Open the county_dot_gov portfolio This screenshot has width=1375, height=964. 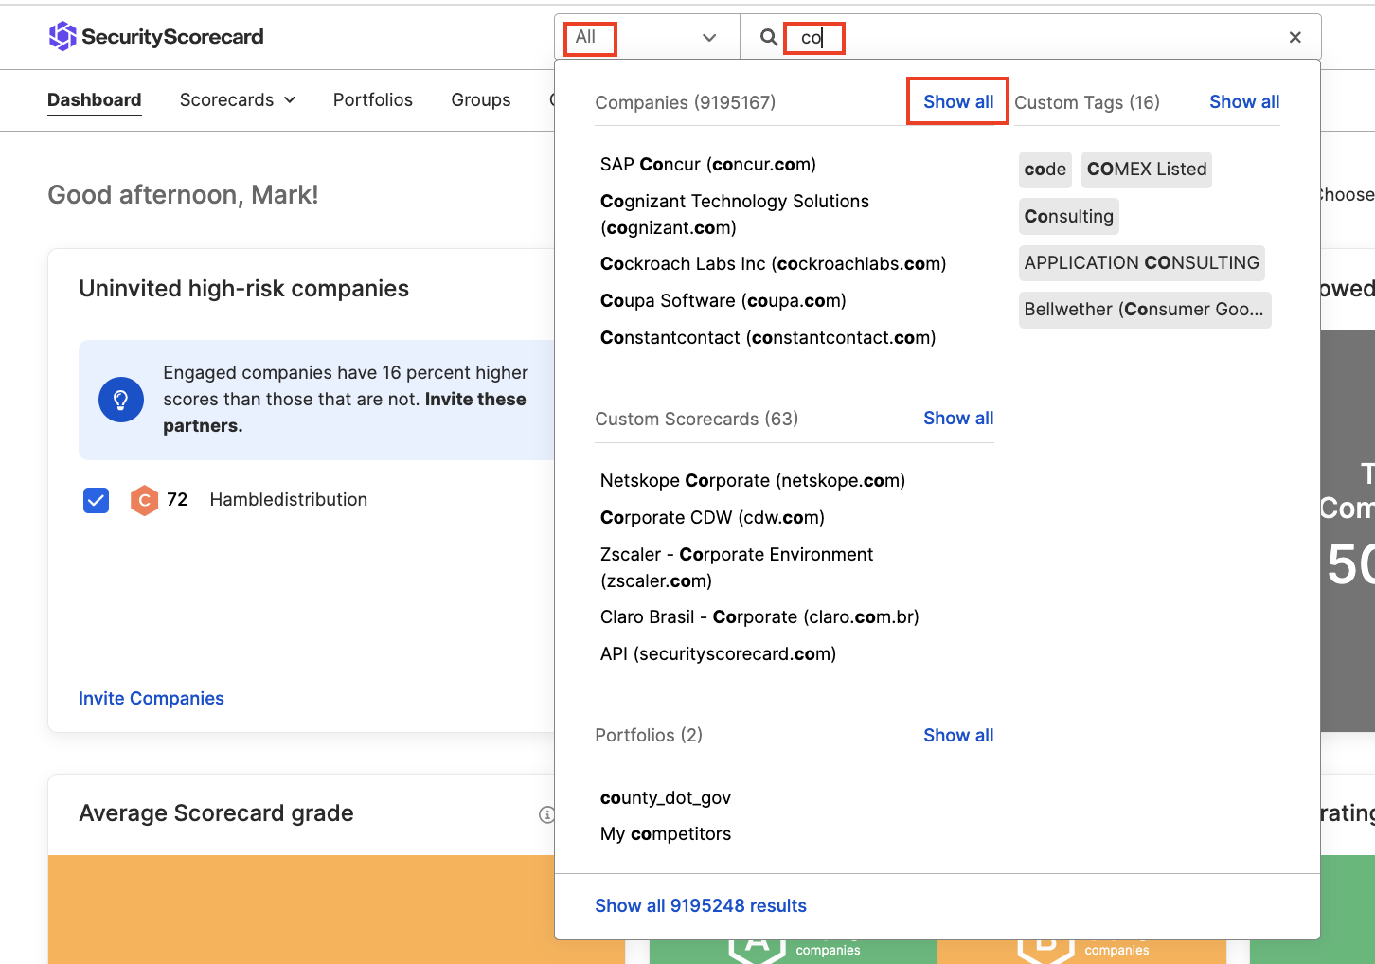click(x=666, y=797)
